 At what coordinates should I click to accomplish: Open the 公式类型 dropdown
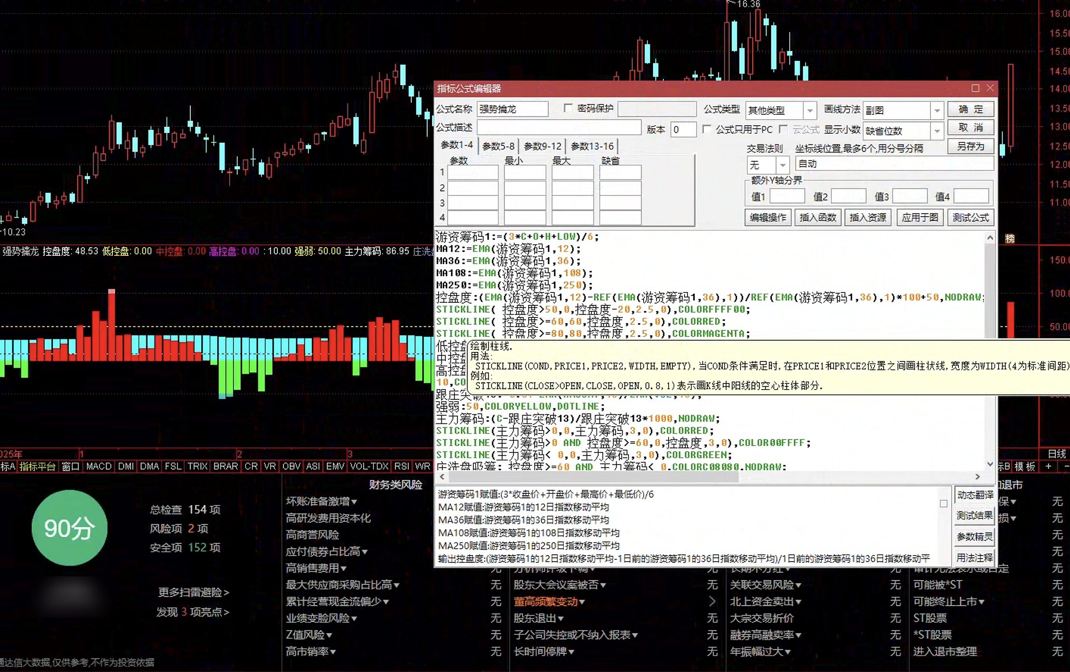[x=810, y=111]
